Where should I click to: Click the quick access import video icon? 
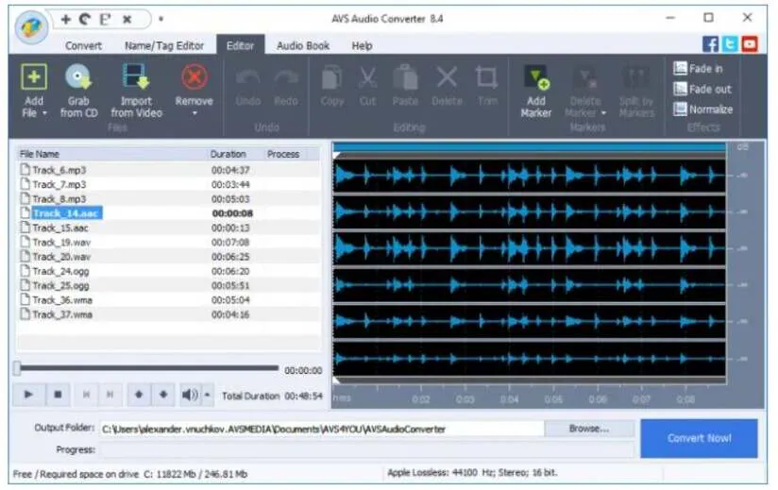[105, 19]
